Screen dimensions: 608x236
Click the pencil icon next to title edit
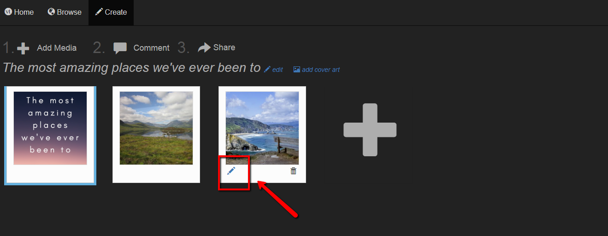(x=267, y=69)
